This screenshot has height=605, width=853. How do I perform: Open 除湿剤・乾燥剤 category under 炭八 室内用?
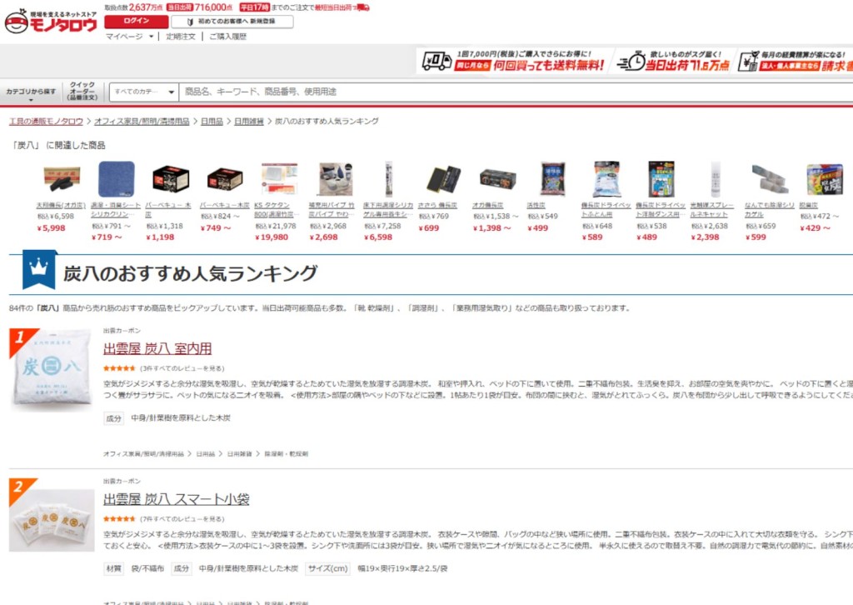click(x=287, y=453)
